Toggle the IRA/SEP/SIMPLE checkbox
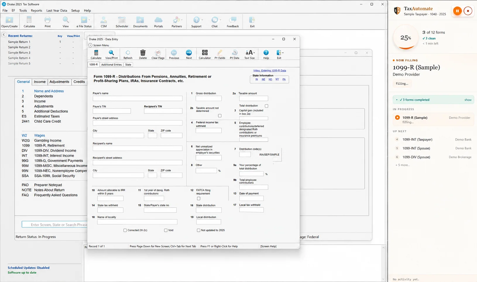 click(x=276, y=159)
